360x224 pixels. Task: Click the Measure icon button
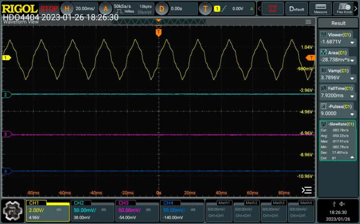point(320,8)
